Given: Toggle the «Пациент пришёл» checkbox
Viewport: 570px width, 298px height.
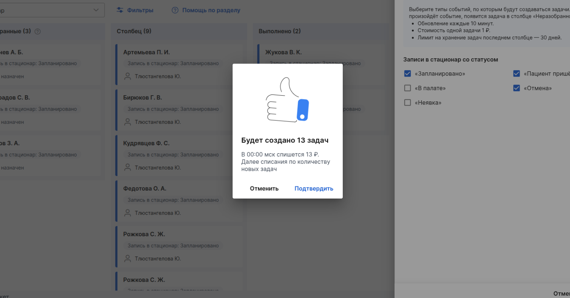Looking at the screenshot, I should click(517, 74).
